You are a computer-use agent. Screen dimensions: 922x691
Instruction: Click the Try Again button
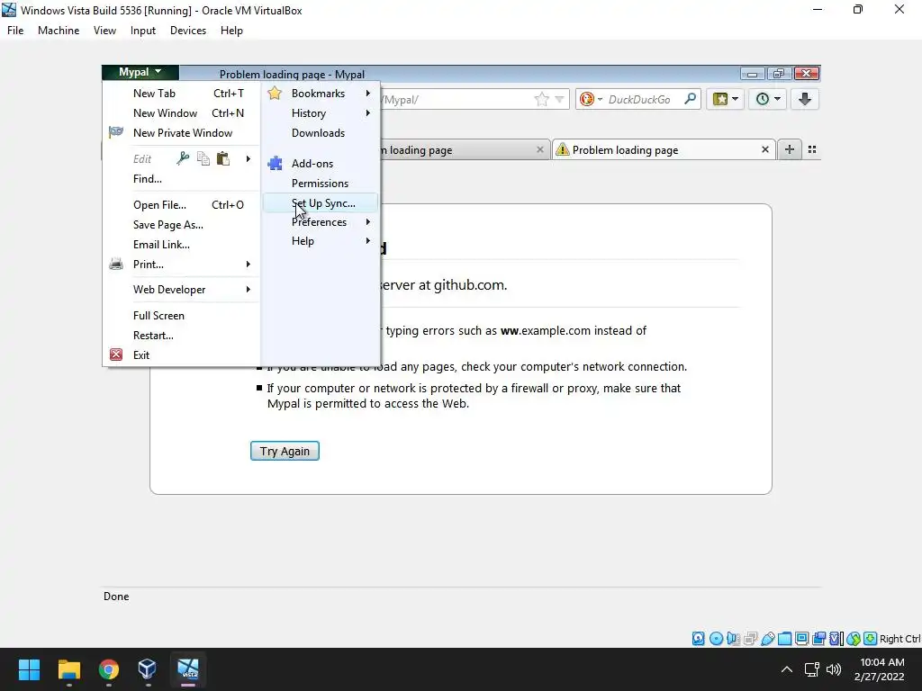click(x=285, y=451)
